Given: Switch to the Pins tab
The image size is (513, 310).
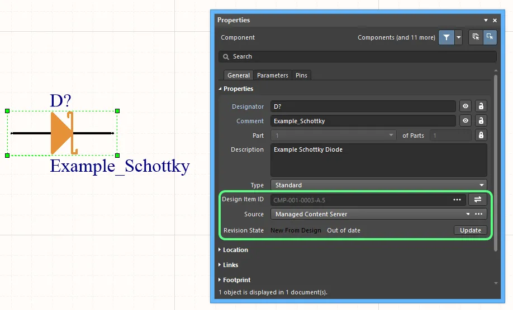Looking at the screenshot, I should pos(301,75).
